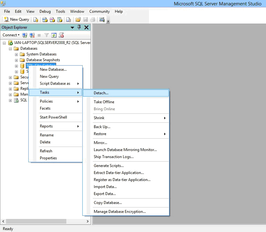The image size is (266, 232).
Task: Collapse the Databases tree node
Action: point(11,49)
